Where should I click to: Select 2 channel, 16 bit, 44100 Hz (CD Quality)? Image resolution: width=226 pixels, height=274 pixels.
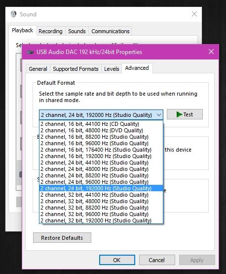click(101, 124)
